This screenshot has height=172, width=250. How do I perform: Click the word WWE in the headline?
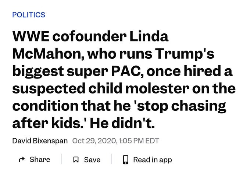31,36
